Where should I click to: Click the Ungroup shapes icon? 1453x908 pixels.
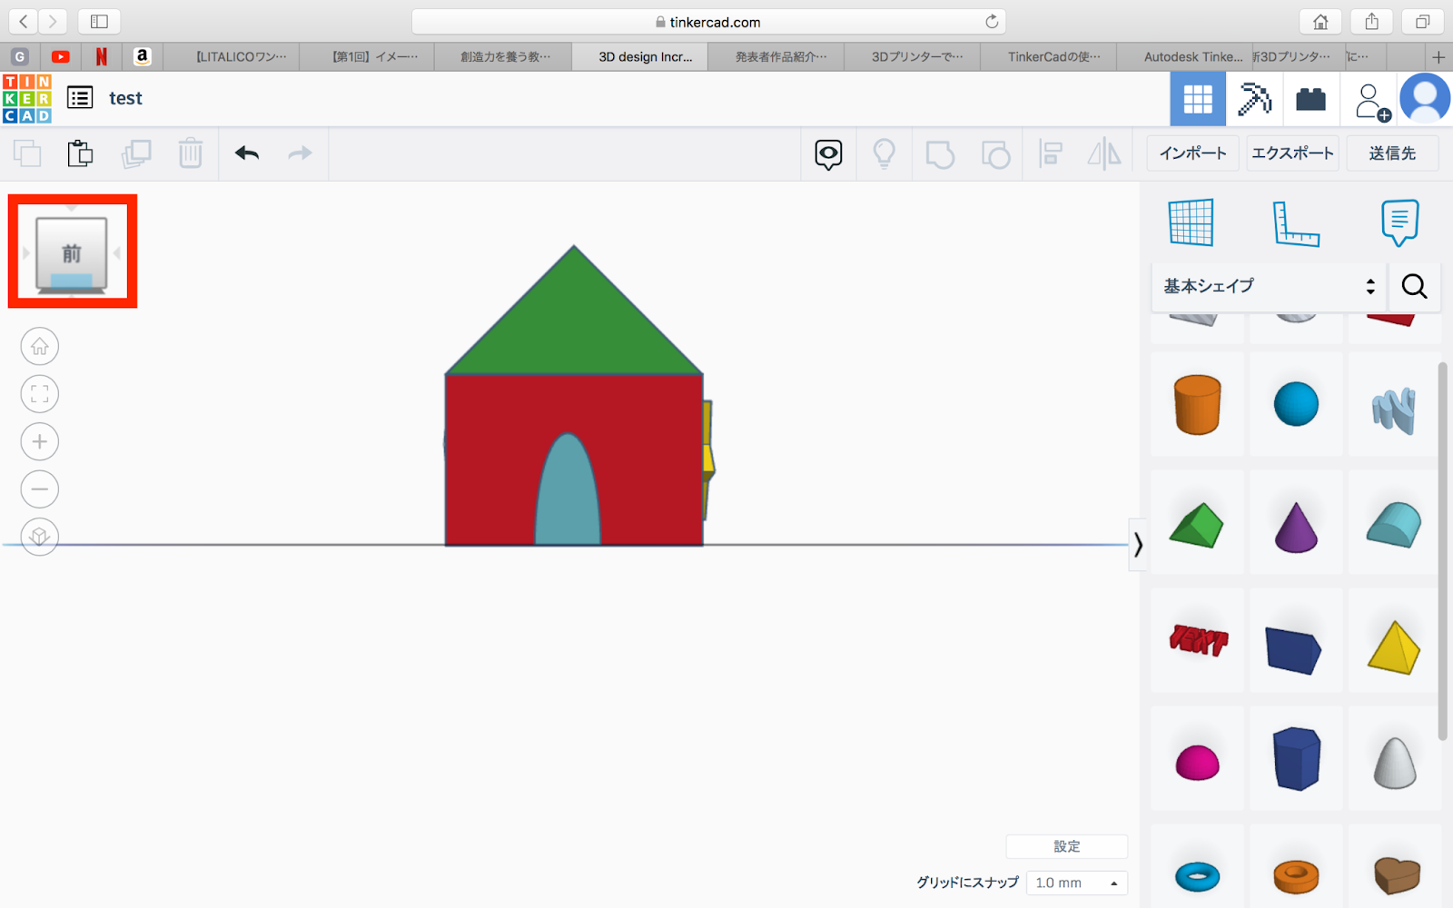[996, 154]
